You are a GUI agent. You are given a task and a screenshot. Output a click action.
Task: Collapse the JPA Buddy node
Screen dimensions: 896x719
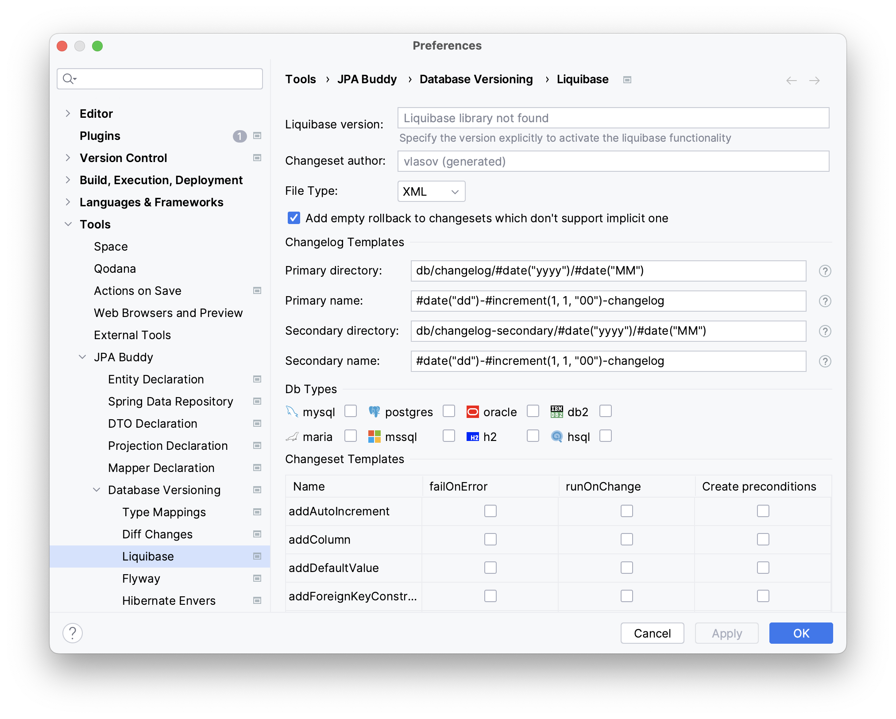click(x=82, y=357)
